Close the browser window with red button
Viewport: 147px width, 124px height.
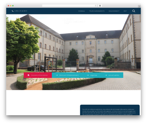coord(9,6)
